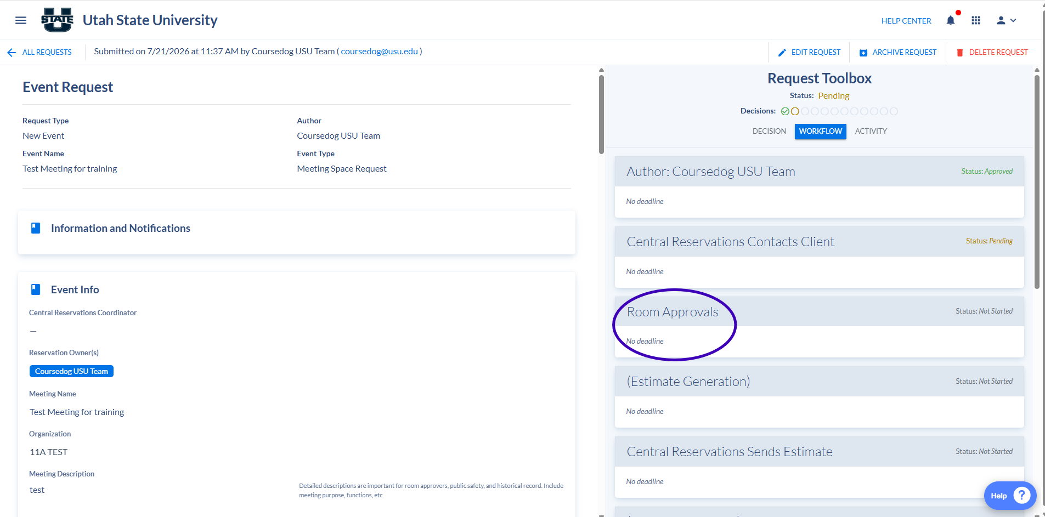Click the (Estimate Generation) 'Not Started' status
Image resolution: width=1045 pixels, height=517 pixels.
pos(984,382)
